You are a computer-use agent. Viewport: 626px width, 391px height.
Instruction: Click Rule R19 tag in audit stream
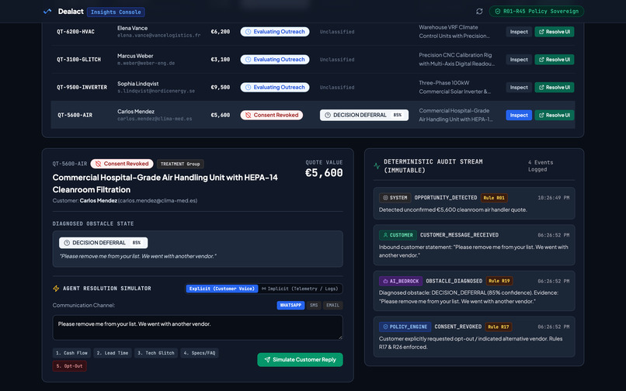click(x=499, y=281)
